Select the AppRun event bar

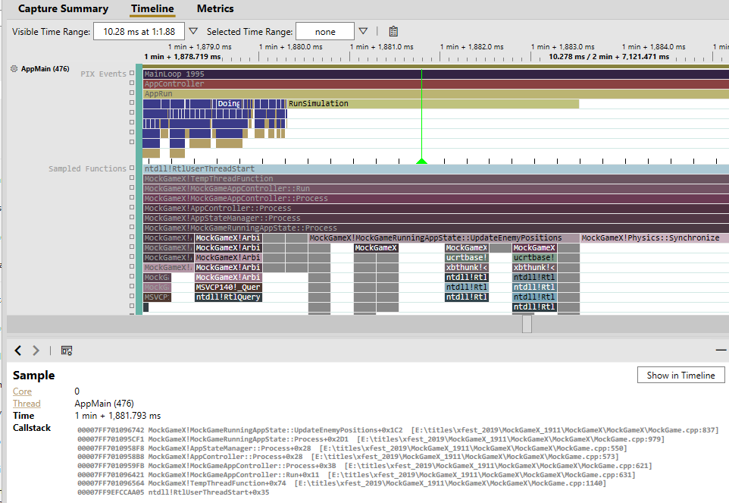click(x=436, y=93)
